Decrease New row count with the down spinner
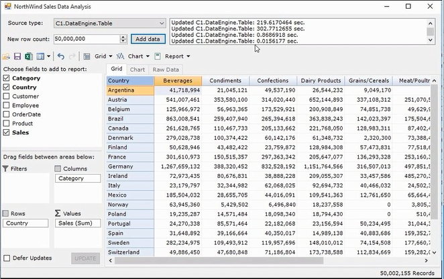444x279 pixels. (x=123, y=41)
